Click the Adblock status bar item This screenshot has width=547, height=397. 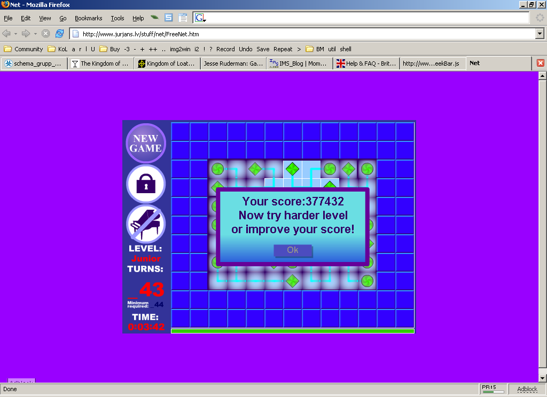[527, 389]
